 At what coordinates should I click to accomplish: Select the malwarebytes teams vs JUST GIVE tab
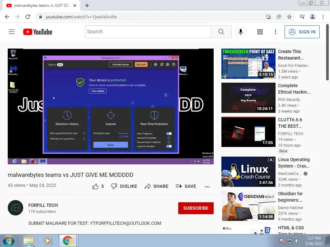(41, 5)
